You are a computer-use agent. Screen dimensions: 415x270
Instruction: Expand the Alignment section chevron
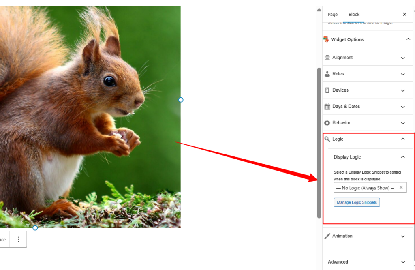(402, 58)
